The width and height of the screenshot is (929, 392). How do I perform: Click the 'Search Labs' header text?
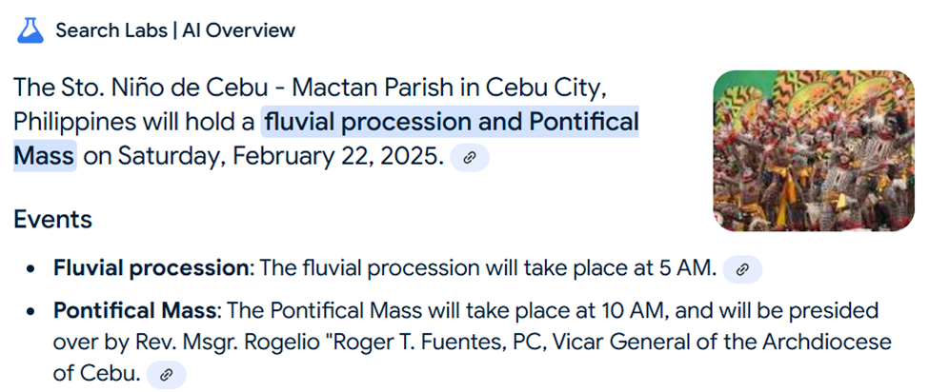(x=111, y=30)
